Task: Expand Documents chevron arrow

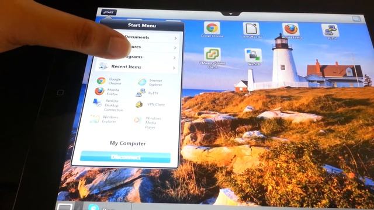Action: [175, 38]
